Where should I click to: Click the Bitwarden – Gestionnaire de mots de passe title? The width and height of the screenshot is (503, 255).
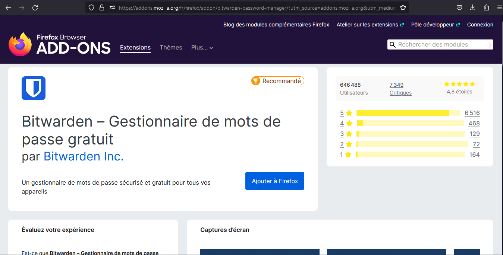click(151, 130)
